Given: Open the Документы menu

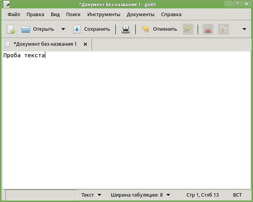Looking at the screenshot, I should pos(141,15).
